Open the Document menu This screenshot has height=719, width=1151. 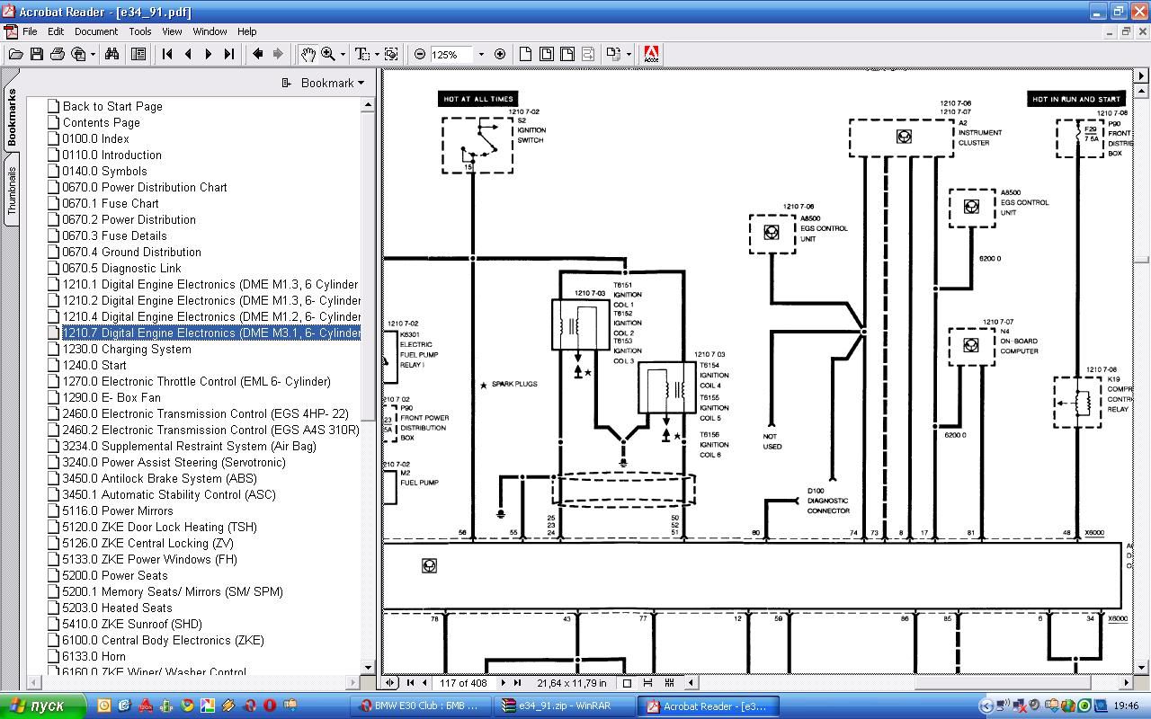point(96,31)
